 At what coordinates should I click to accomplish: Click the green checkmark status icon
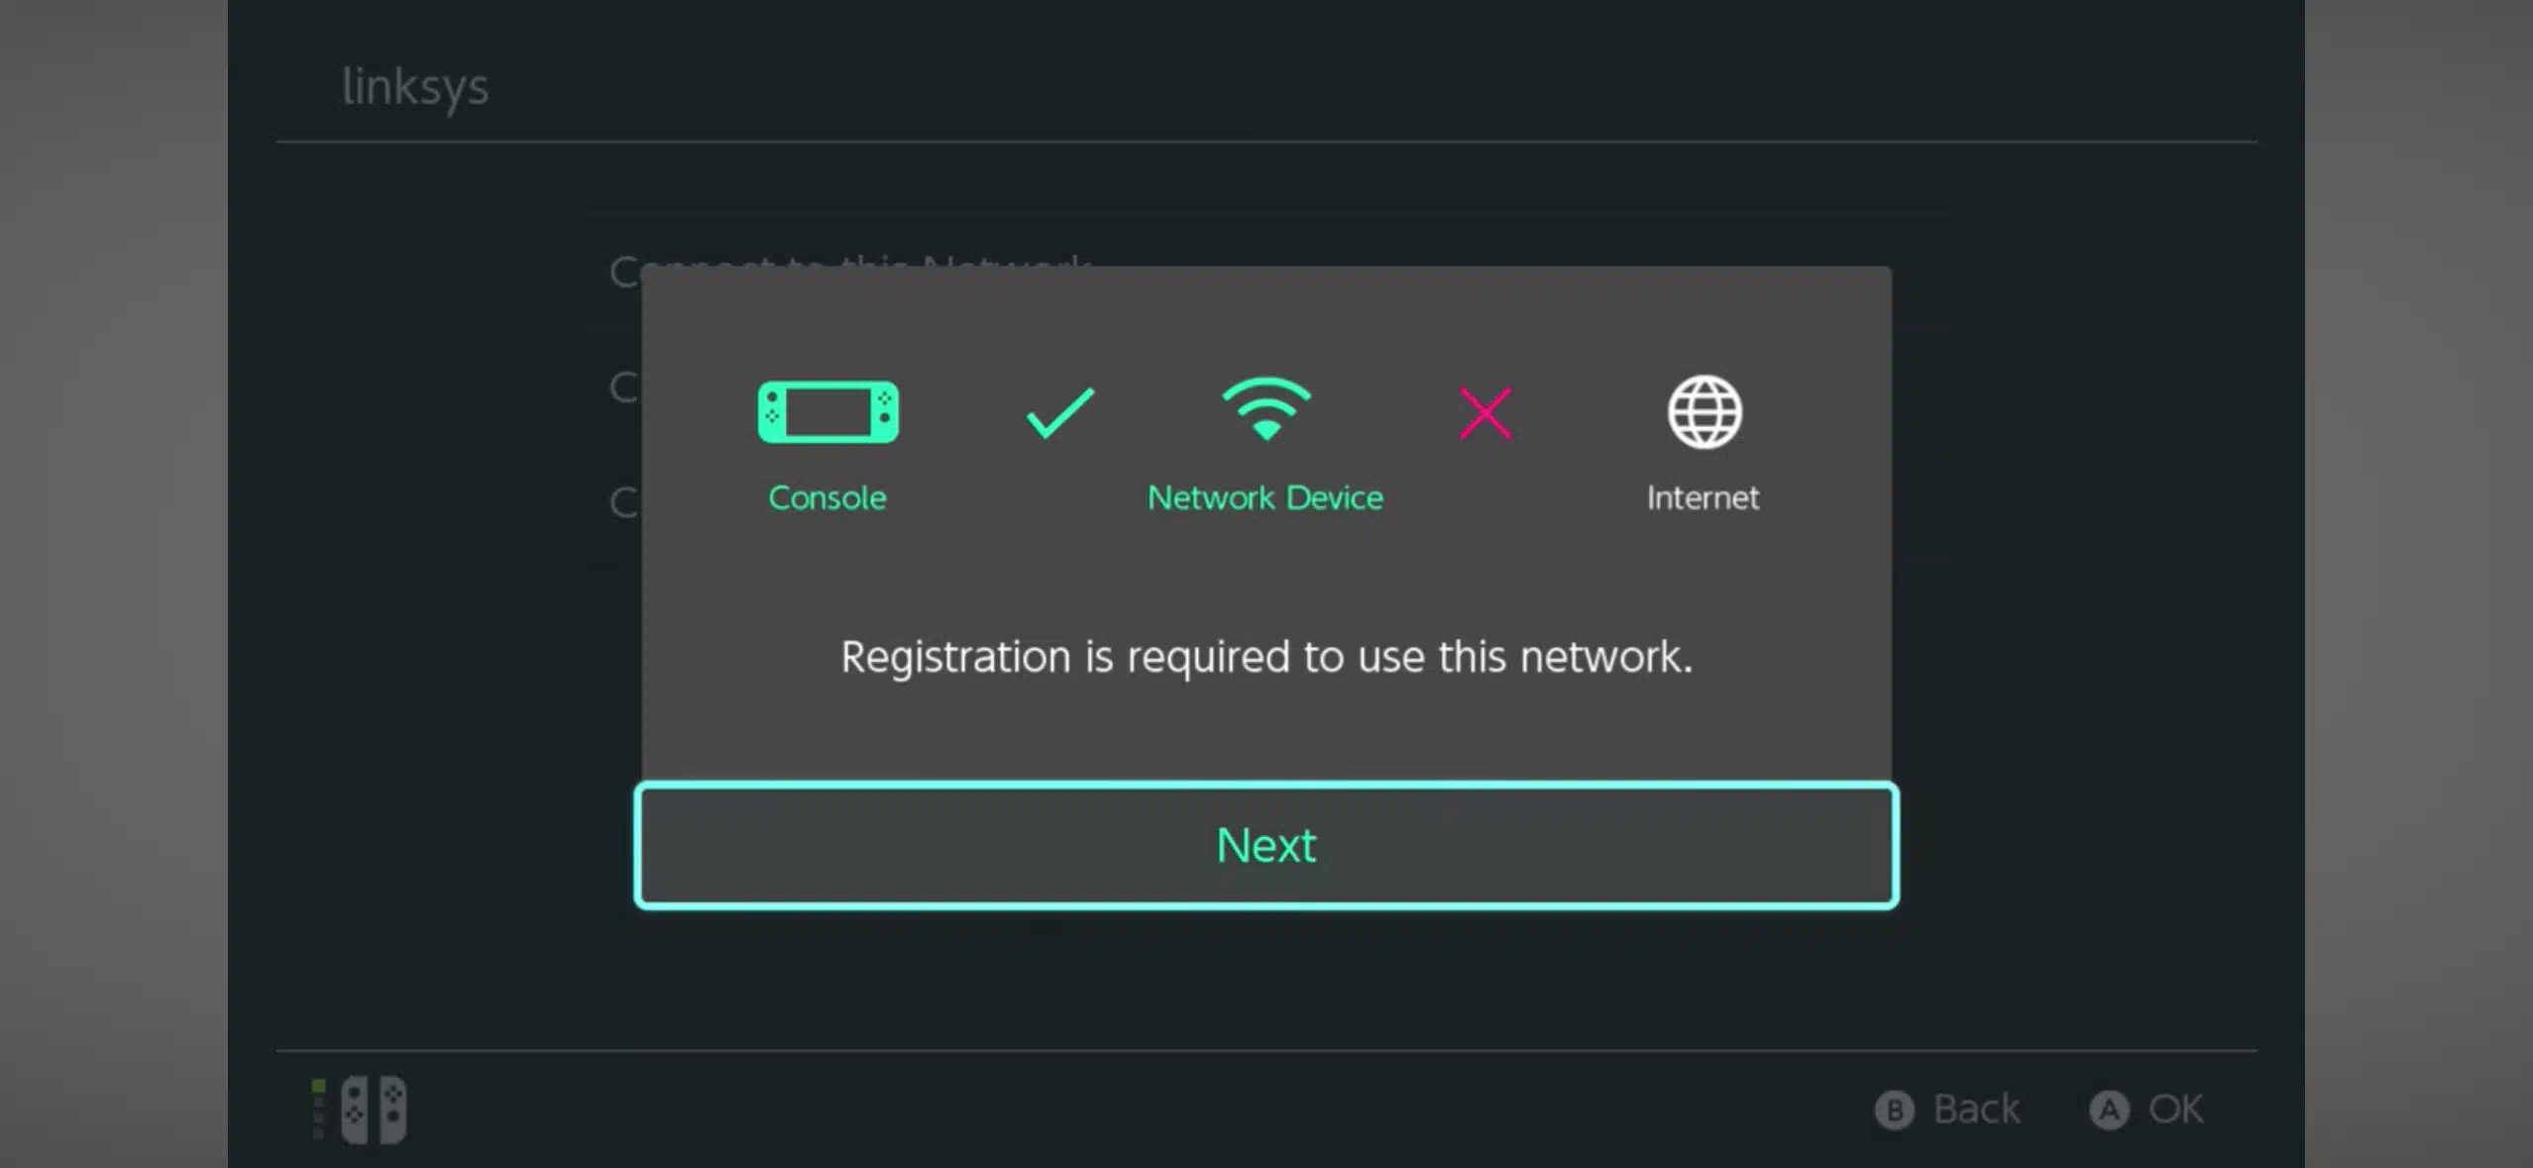(x=1059, y=412)
